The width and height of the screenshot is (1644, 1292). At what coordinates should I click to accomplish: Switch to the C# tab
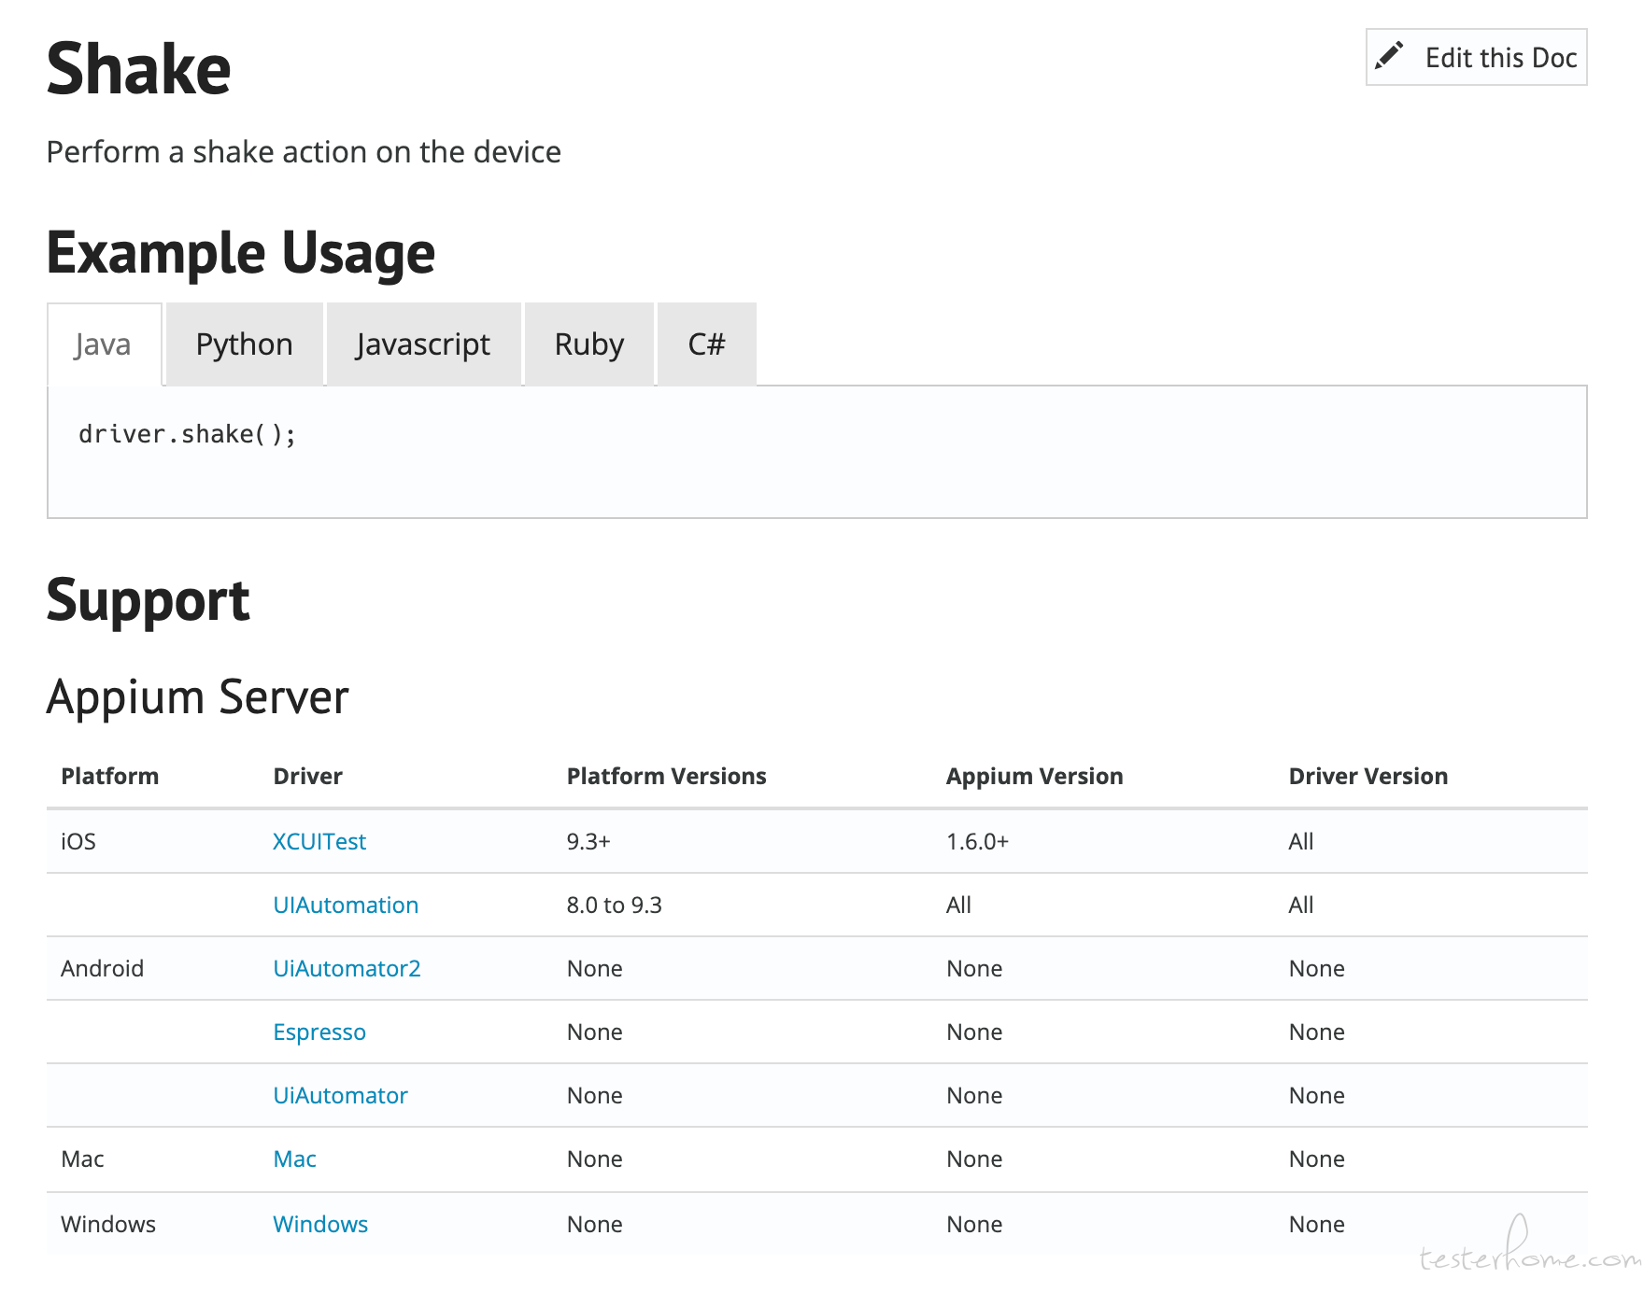(707, 344)
